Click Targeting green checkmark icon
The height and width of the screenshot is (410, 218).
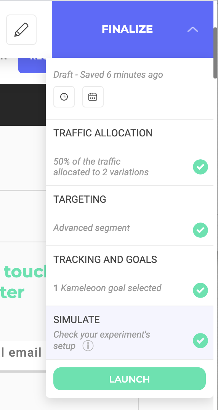coord(200,230)
